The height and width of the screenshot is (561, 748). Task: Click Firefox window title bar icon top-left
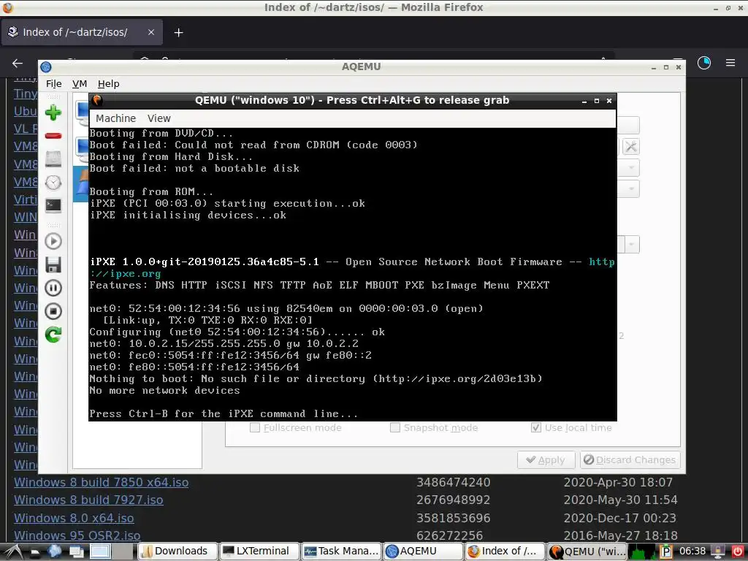point(7,7)
